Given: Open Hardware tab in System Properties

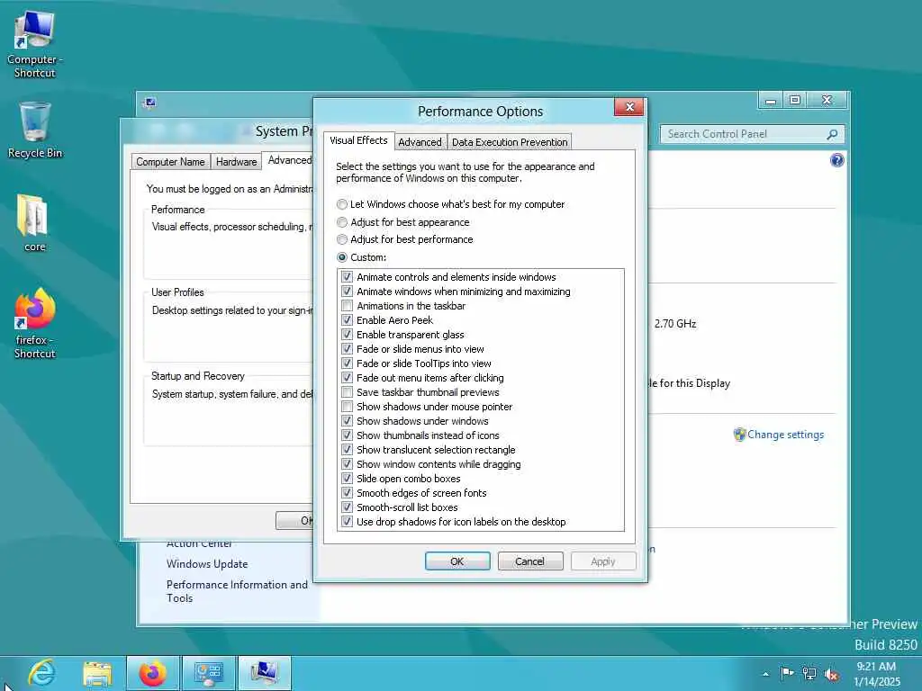Looking at the screenshot, I should (237, 162).
